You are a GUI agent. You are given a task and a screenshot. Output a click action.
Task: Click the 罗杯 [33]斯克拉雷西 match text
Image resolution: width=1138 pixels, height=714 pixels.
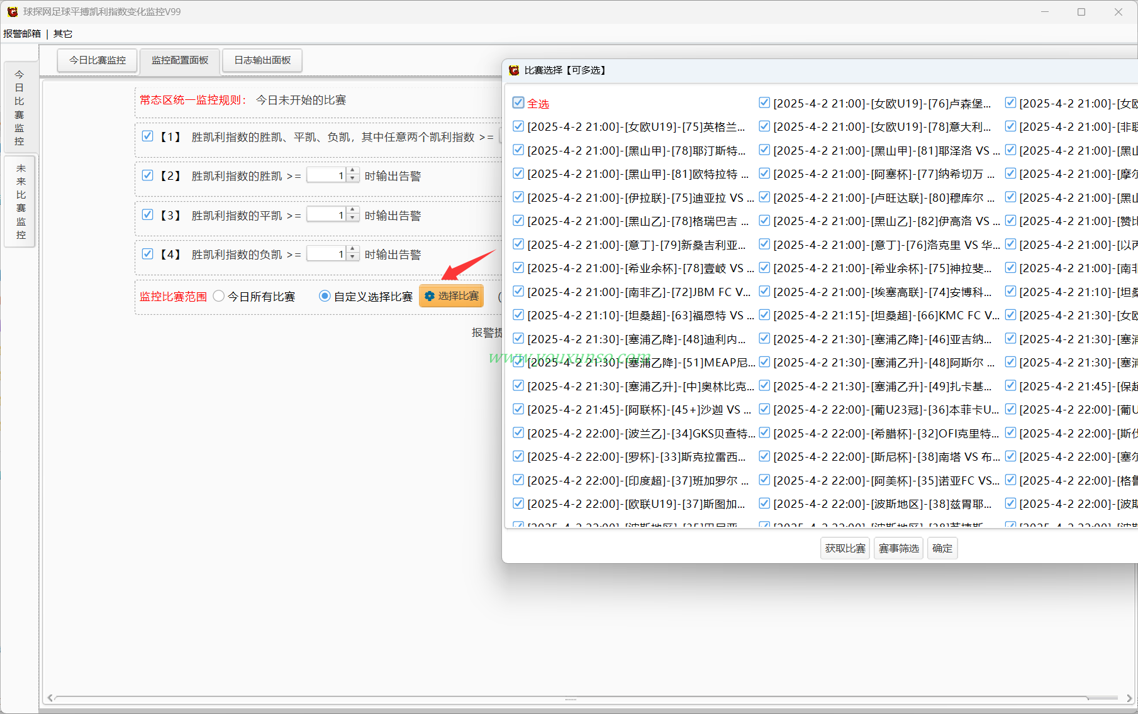pyautogui.click(x=637, y=457)
